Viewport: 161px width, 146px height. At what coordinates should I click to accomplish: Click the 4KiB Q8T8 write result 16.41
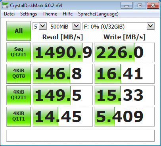pyautogui.click(x=125, y=74)
